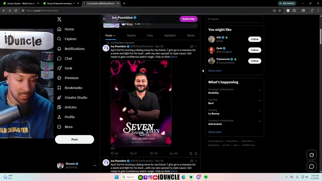Viewport: 322px width, 181px height.
Task: Click the X search field
Action: (235, 19)
